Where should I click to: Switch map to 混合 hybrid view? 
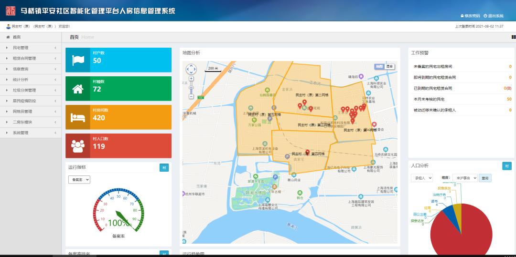(390, 66)
